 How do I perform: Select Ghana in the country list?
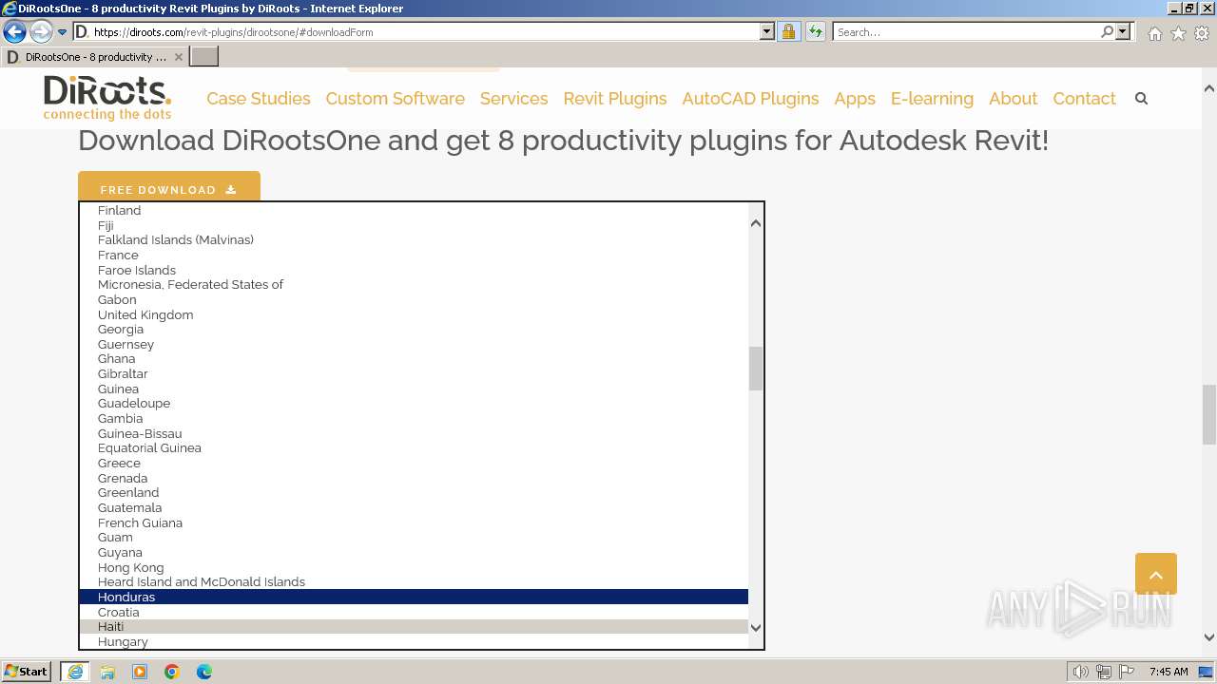(414, 359)
